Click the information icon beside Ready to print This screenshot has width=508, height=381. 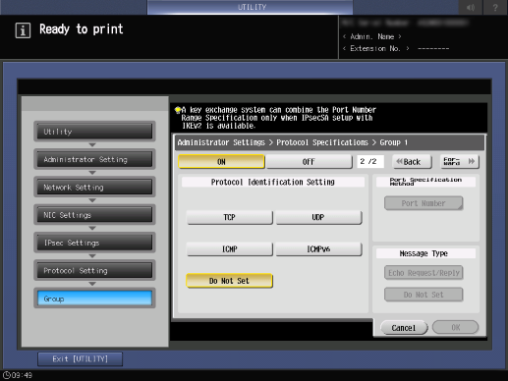coord(23,30)
